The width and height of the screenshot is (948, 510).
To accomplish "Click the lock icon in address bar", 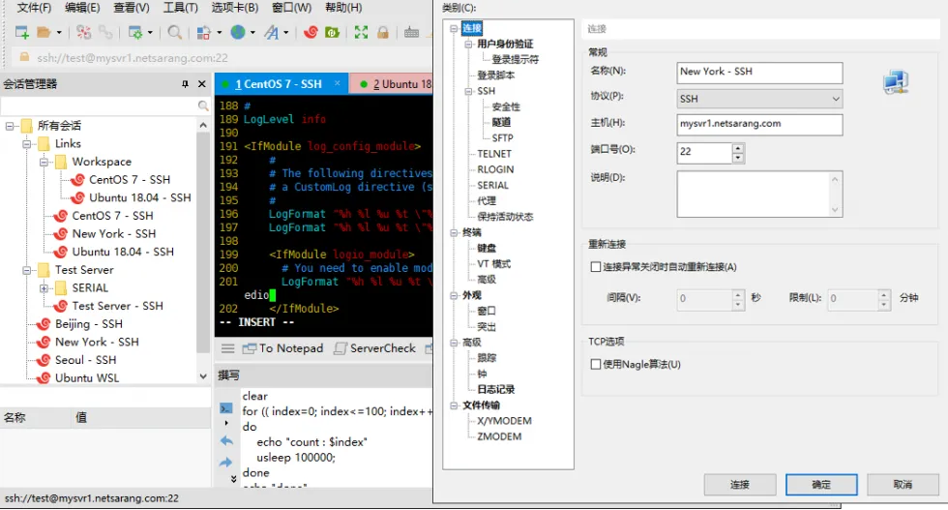I will point(24,57).
